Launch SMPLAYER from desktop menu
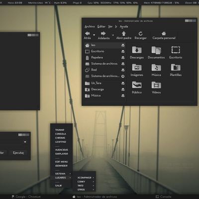Image resolution: width=199 pixels, height=199 pixels. pyautogui.click(x=61, y=154)
